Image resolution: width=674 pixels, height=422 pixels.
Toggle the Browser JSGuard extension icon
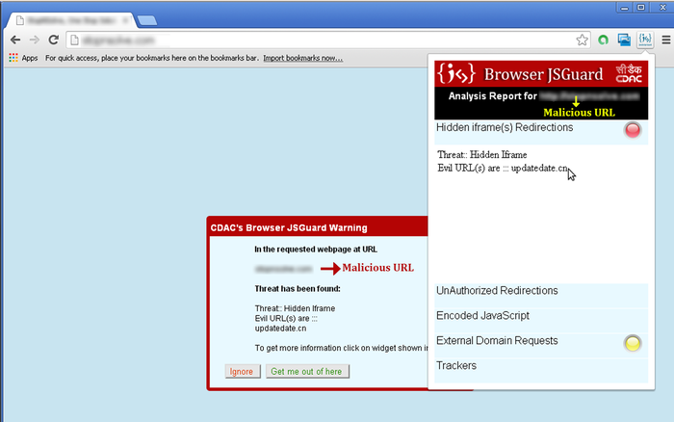point(645,40)
